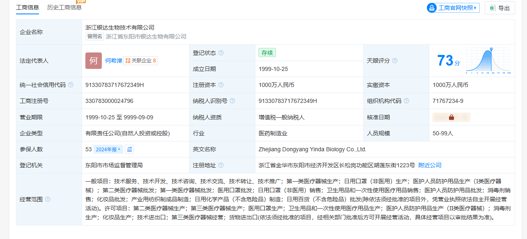Expand the 2024年报 dropdown tag
The width and height of the screenshot is (527, 239).
coord(108,149)
